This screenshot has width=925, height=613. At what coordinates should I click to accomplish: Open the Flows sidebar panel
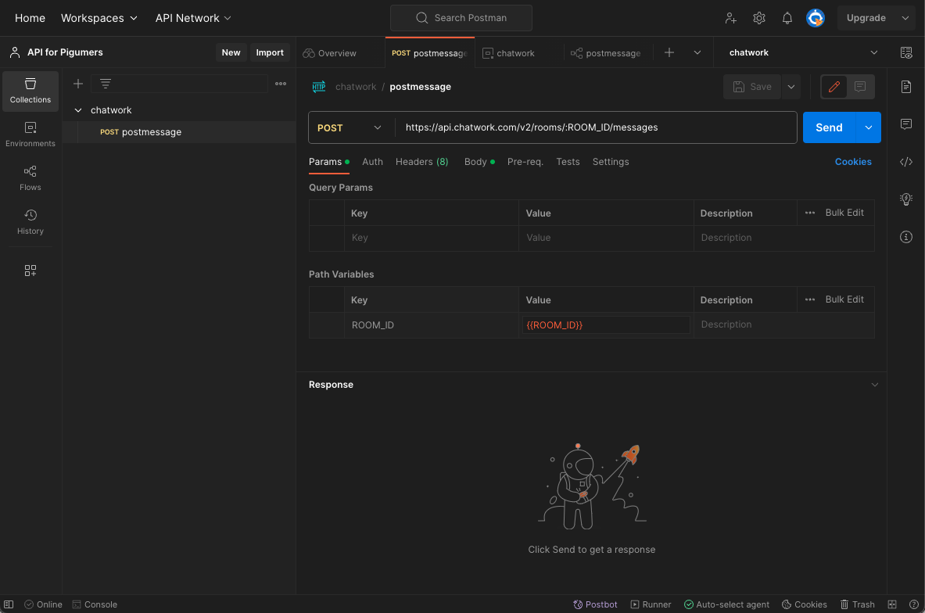[x=30, y=177]
